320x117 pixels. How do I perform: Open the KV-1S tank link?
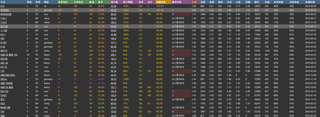point(4,67)
